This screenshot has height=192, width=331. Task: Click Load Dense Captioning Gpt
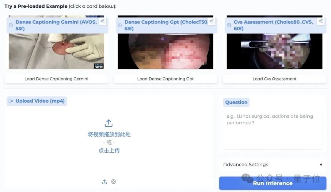click(x=165, y=79)
